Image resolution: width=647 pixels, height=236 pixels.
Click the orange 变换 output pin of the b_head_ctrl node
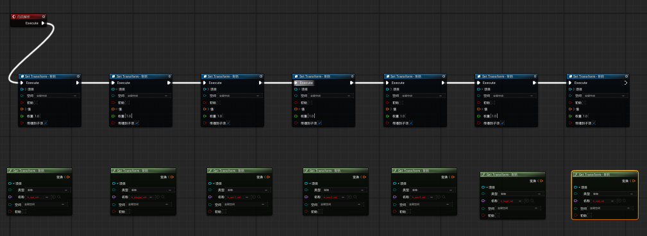tap(541, 181)
